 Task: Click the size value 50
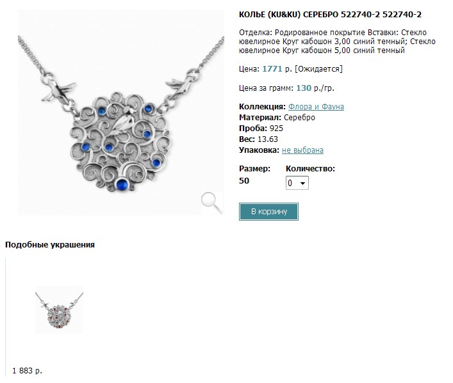pos(244,181)
